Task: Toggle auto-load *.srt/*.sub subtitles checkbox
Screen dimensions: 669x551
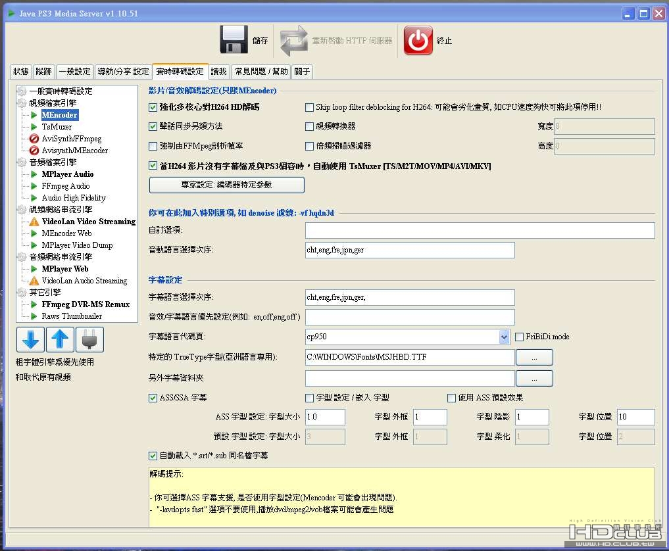Action: 153,456
